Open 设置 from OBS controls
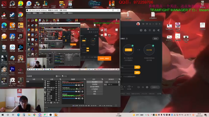The image size is (209, 117). click(95, 92)
